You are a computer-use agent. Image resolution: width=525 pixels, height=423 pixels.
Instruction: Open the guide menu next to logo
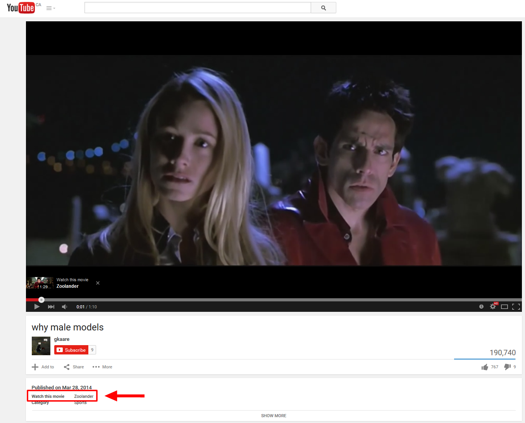tap(50, 8)
